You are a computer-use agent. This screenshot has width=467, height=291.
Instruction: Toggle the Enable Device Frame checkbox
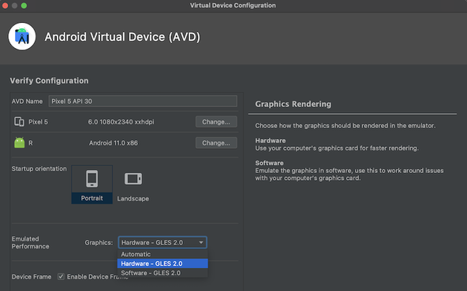[61, 277]
